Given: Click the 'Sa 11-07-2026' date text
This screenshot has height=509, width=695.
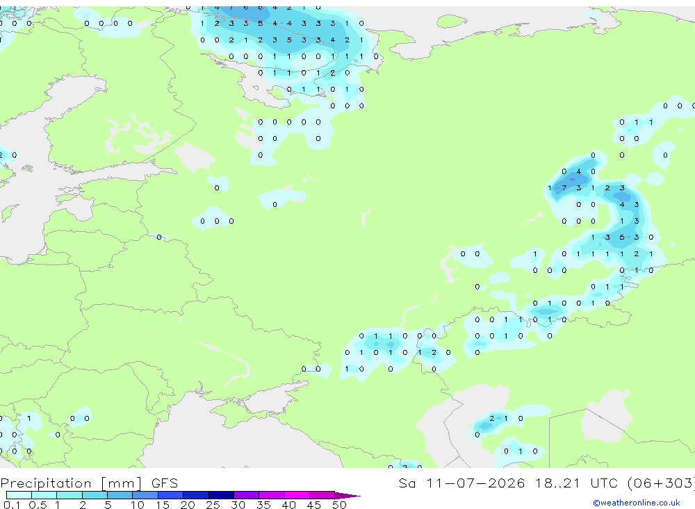Looking at the screenshot, I should [x=461, y=483].
